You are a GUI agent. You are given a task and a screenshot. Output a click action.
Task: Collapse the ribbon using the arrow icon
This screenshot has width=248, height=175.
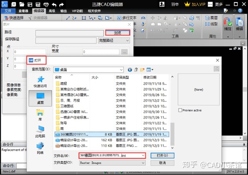click(x=235, y=11)
